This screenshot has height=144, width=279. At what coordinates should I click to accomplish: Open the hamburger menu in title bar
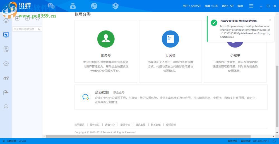pos(251,6)
